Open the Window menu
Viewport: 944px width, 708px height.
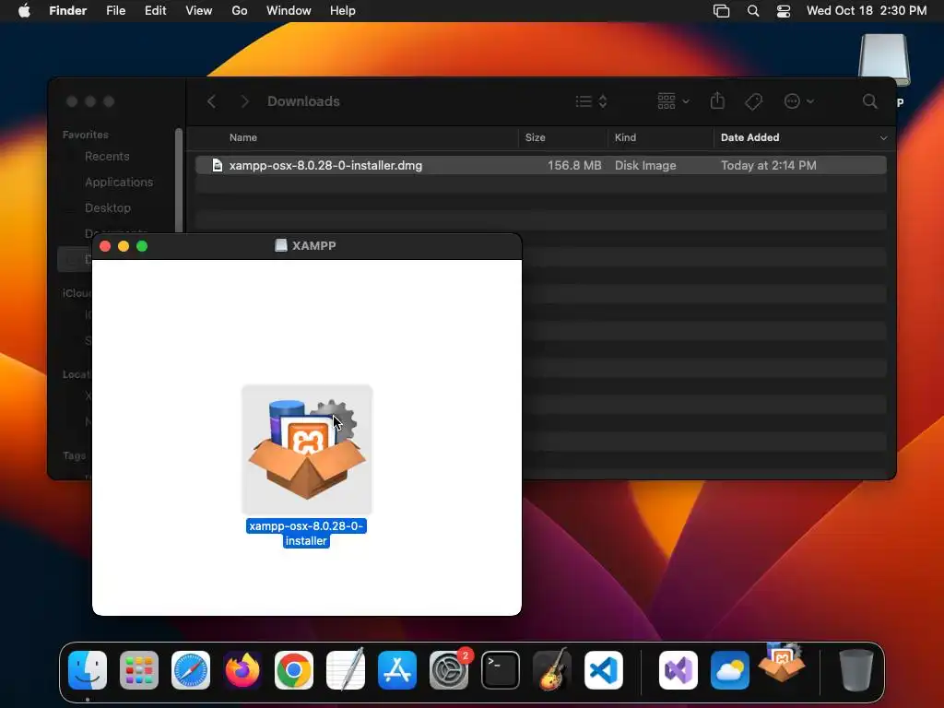289,11
